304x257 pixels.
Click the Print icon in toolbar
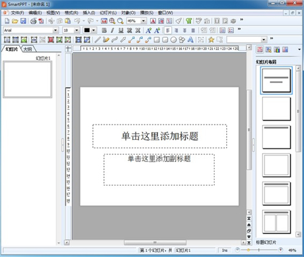click(x=33, y=21)
